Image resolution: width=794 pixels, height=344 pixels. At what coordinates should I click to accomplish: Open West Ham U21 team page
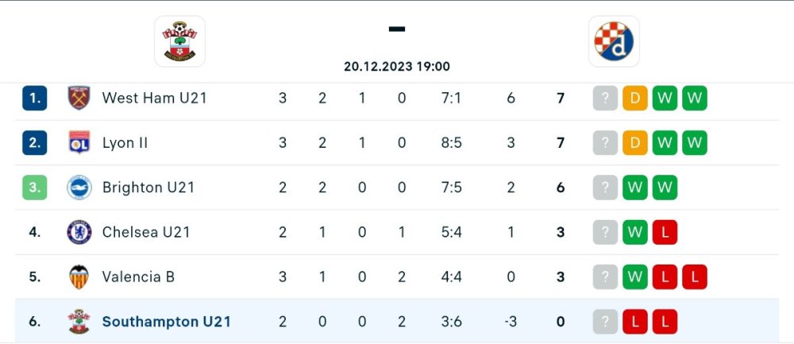click(x=154, y=99)
